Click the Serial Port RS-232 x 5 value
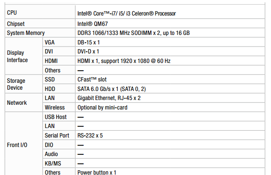Image resolution: width=271 pixels, height=175 pixels. (x=90, y=135)
